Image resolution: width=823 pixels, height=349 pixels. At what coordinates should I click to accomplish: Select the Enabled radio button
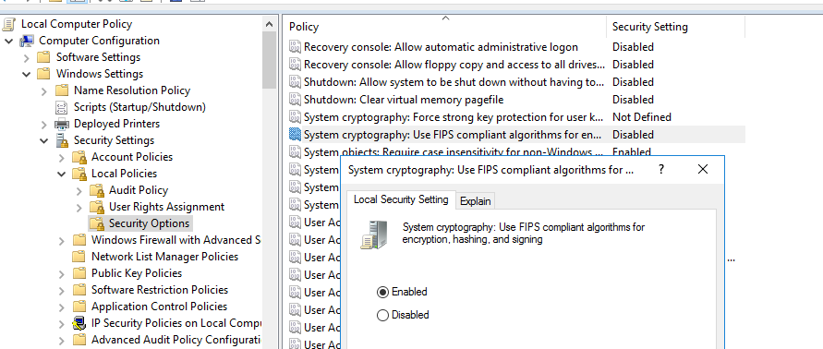coord(382,292)
